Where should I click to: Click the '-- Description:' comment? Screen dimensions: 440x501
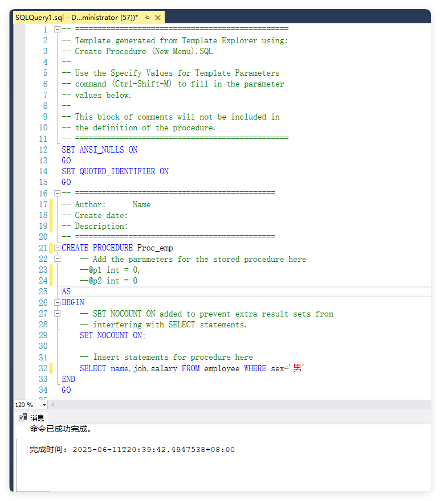click(x=95, y=226)
